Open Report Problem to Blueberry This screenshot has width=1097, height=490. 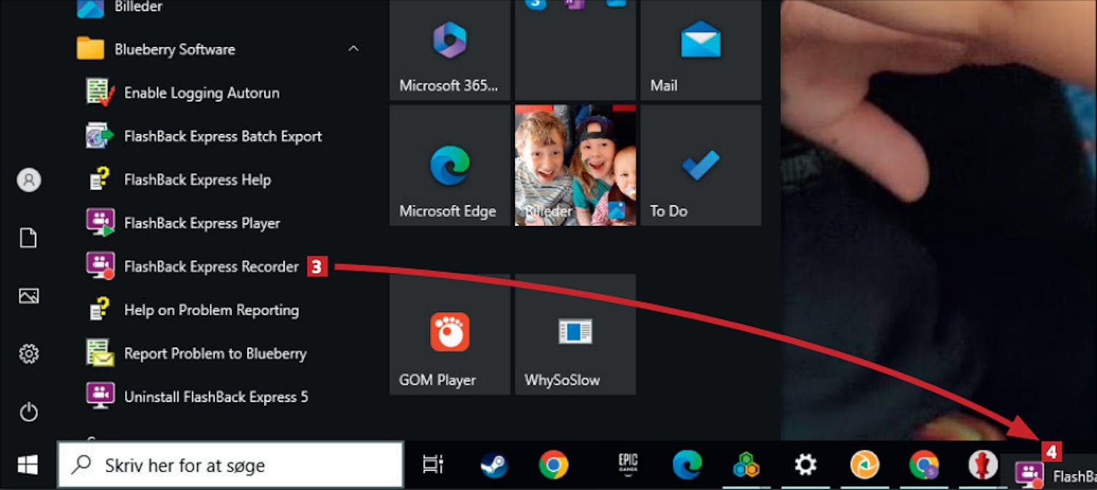(214, 353)
